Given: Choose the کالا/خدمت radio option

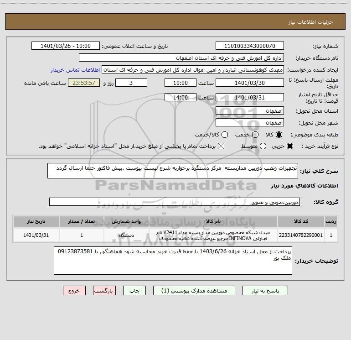Looking at the screenshot, I should click(225, 135).
